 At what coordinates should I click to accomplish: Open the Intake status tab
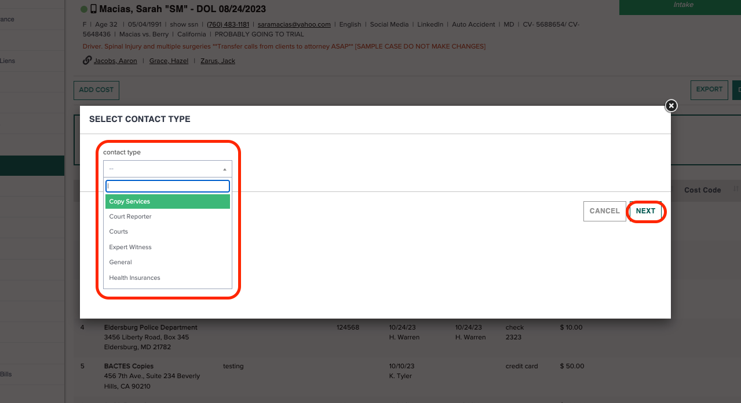pyautogui.click(x=680, y=7)
